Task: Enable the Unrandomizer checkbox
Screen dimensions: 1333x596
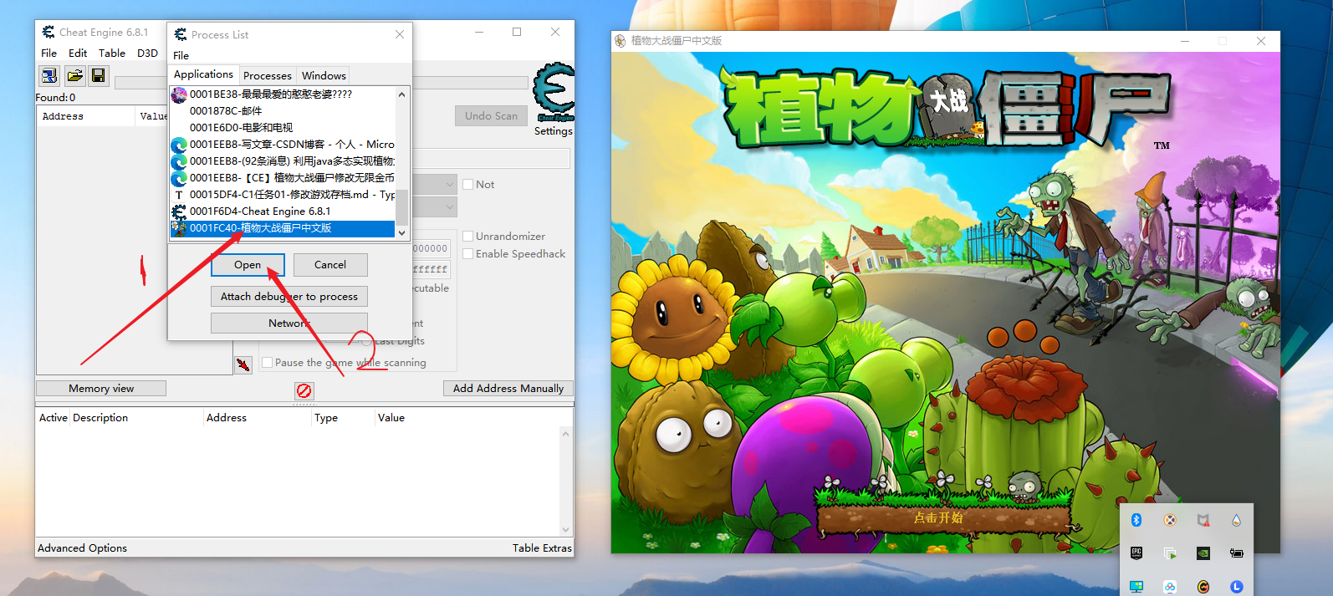Action: [x=468, y=236]
